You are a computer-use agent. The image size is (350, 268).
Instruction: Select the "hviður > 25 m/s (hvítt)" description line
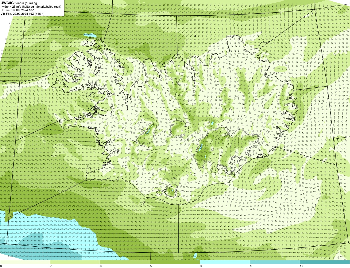pos(31,6)
